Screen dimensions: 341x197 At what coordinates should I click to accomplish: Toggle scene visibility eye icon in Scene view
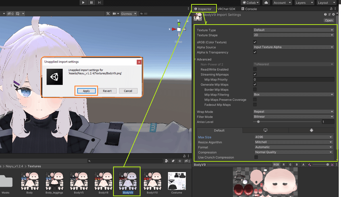click(x=10, y=14)
